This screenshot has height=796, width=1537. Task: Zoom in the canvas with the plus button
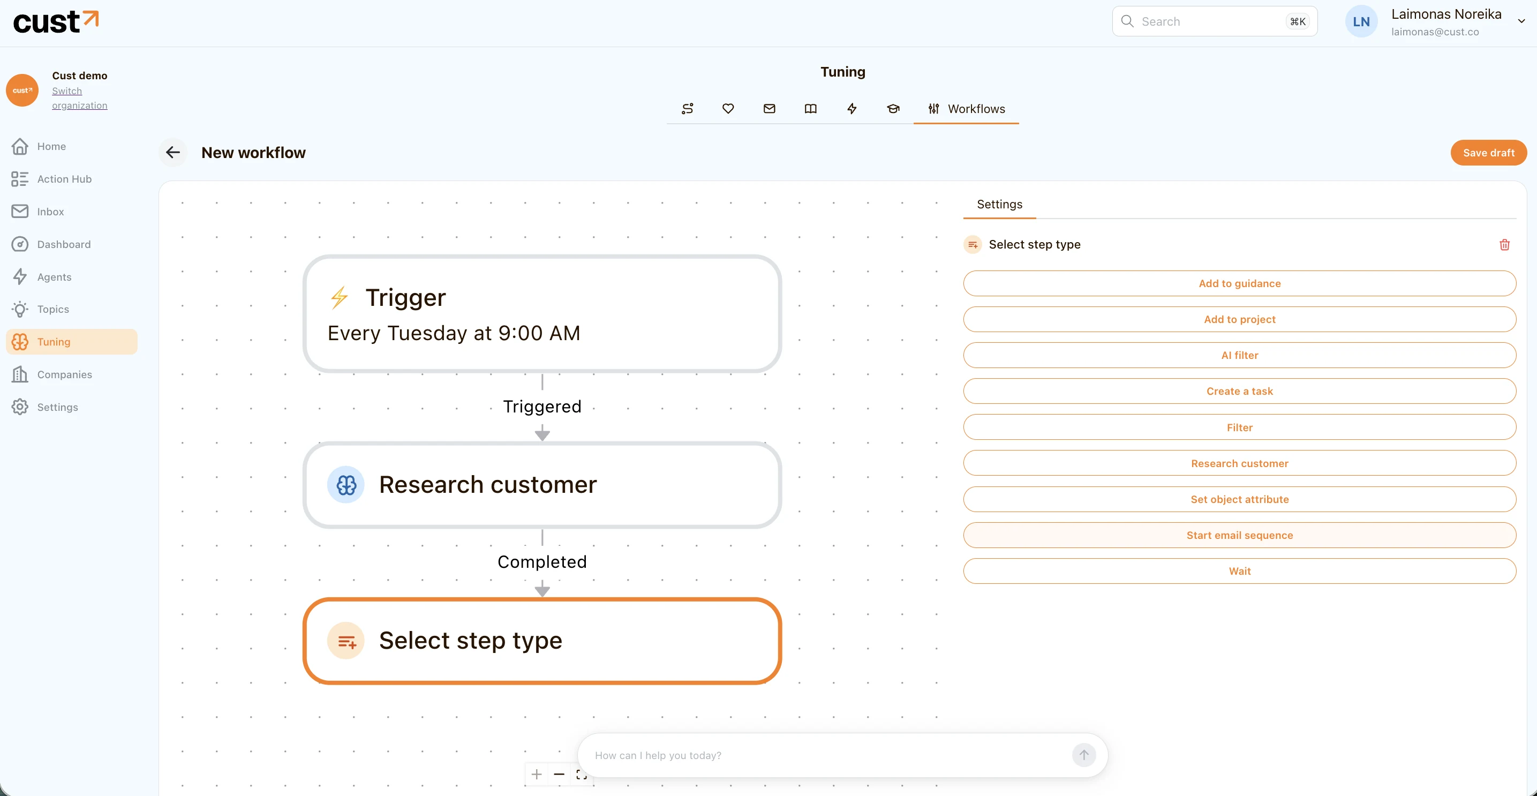click(537, 775)
